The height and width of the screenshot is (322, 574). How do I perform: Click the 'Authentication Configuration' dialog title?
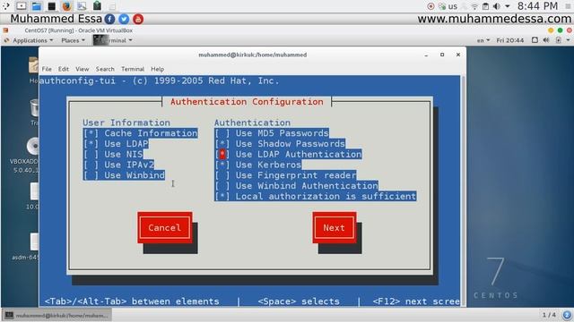[247, 102]
